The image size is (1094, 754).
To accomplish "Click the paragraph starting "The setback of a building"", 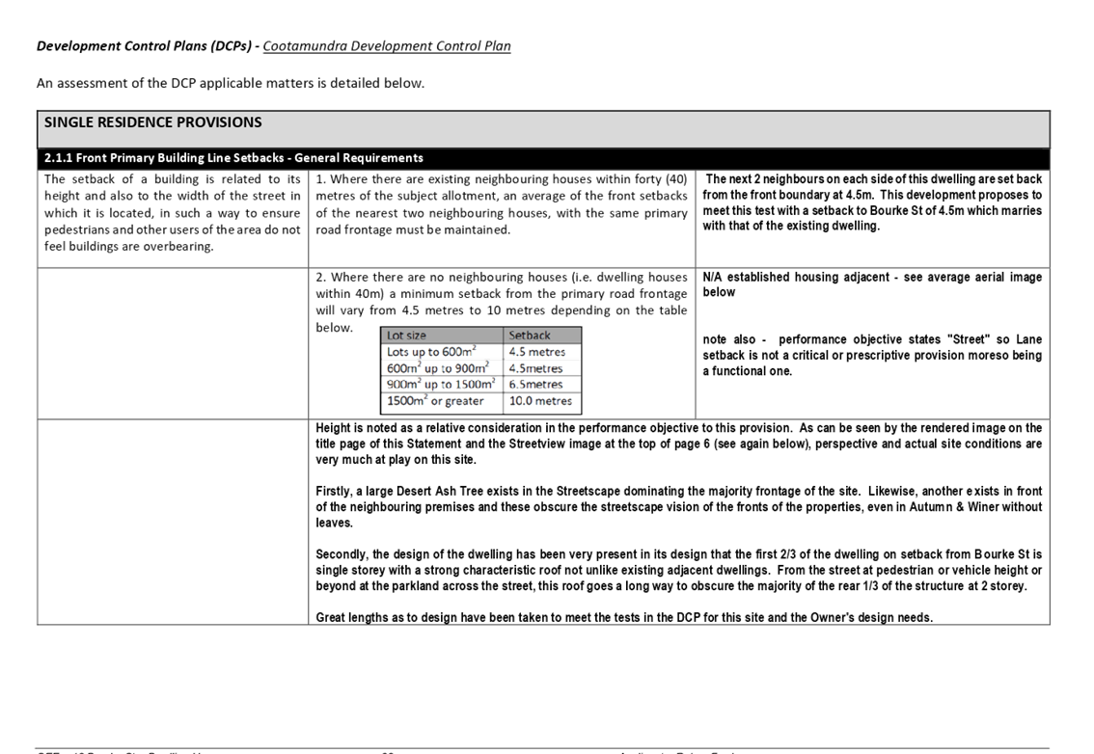I will pyautogui.click(x=173, y=213).
